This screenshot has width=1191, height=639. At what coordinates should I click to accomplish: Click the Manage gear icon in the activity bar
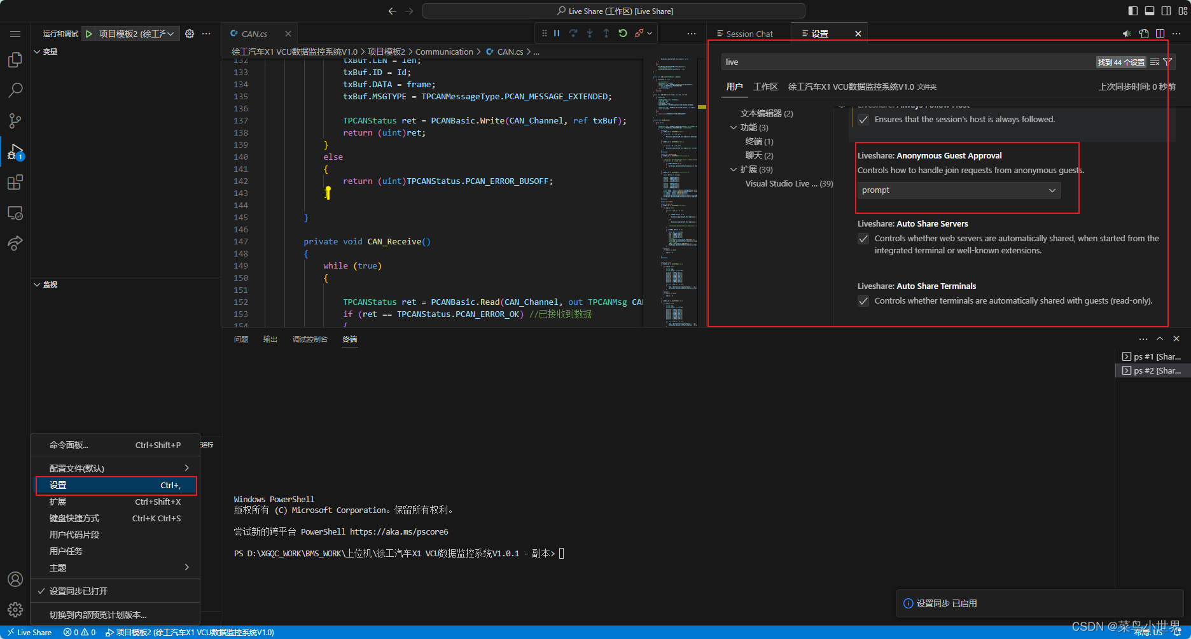point(15,610)
